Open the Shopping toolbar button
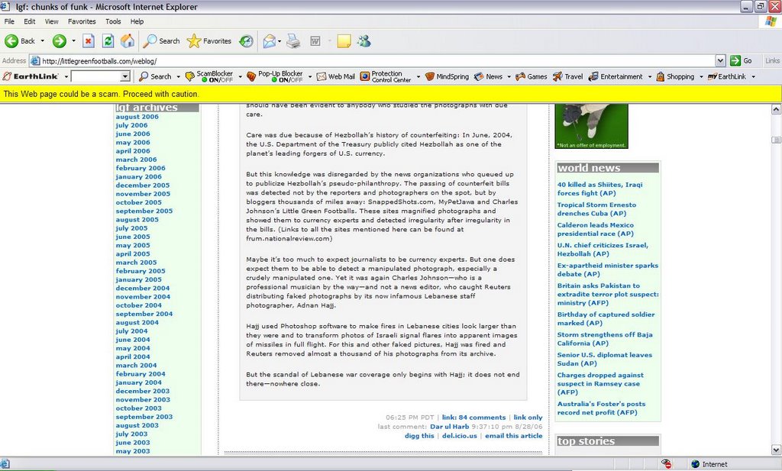The image size is (782, 471). [675, 76]
